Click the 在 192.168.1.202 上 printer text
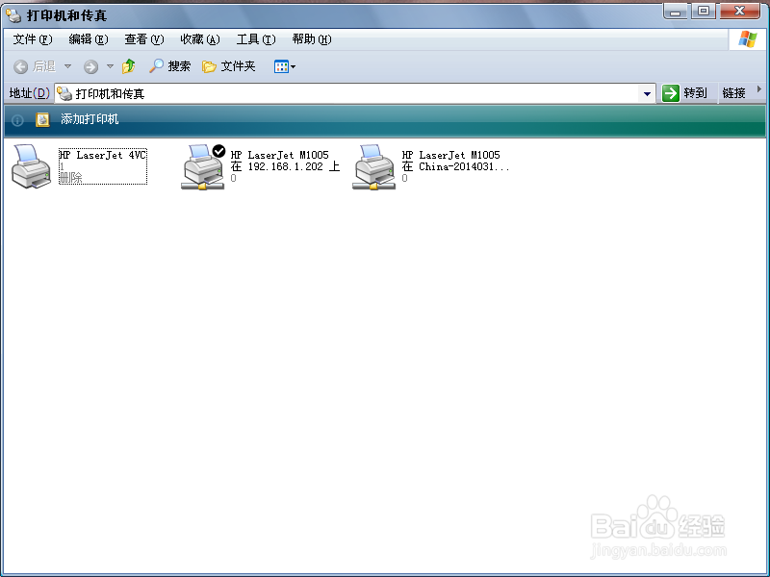The width and height of the screenshot is (770, 577). 285,166
